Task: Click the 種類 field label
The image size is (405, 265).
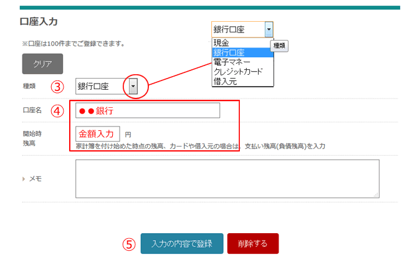Action: click(x=29, y=86)
